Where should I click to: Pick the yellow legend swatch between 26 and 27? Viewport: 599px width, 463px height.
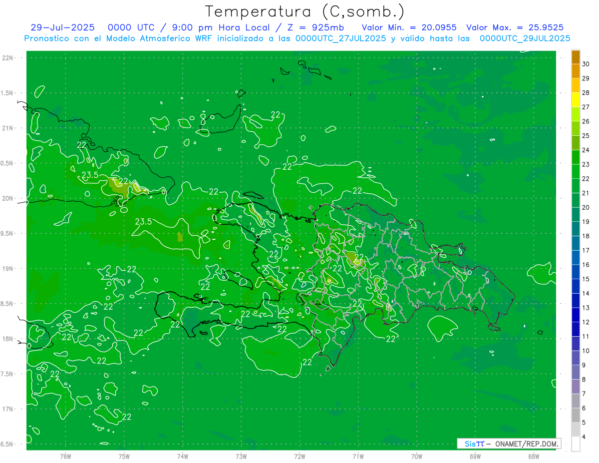pyautogui.click(x=576, y=114)
